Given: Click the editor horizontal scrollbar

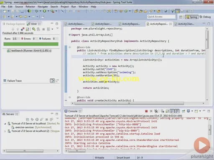Looking at the screenshot, I should click(x=129, y=103).
